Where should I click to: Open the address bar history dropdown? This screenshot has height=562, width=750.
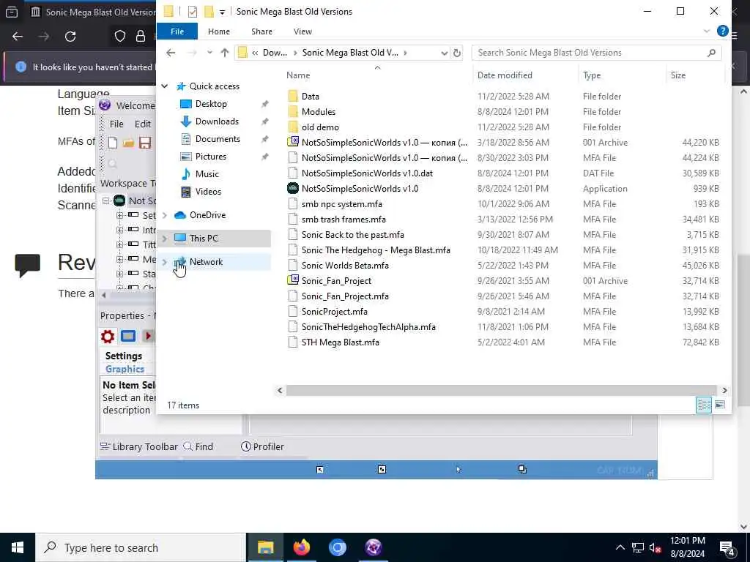tap(444, 53)
